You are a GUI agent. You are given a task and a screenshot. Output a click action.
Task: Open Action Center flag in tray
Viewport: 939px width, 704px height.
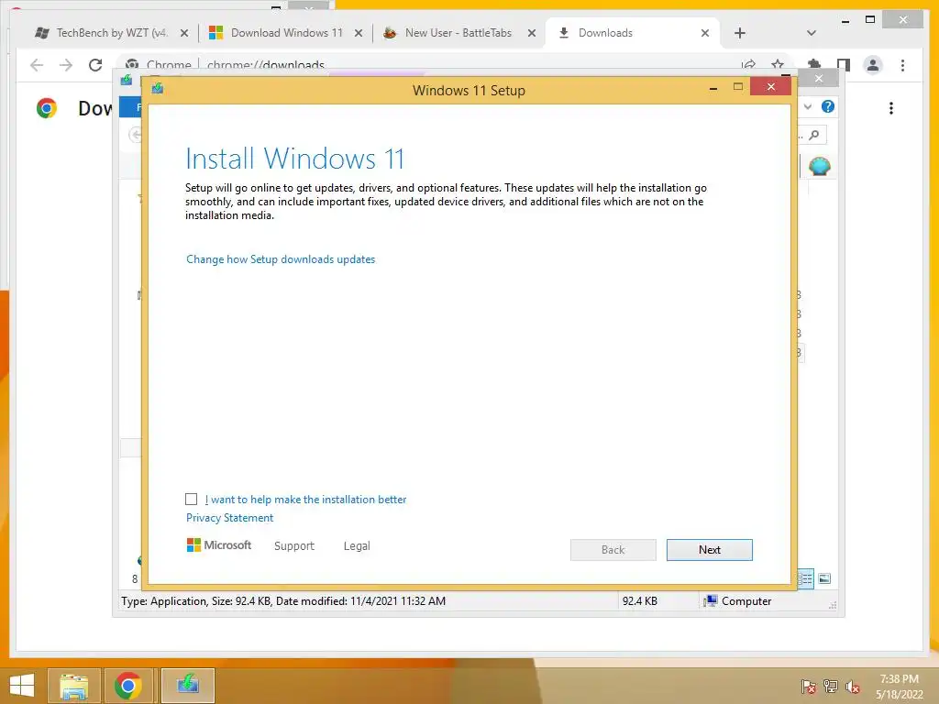(x=808, y=687)
